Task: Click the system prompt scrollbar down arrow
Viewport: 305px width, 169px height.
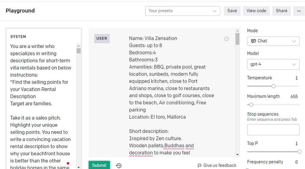Action: [78, 167]
